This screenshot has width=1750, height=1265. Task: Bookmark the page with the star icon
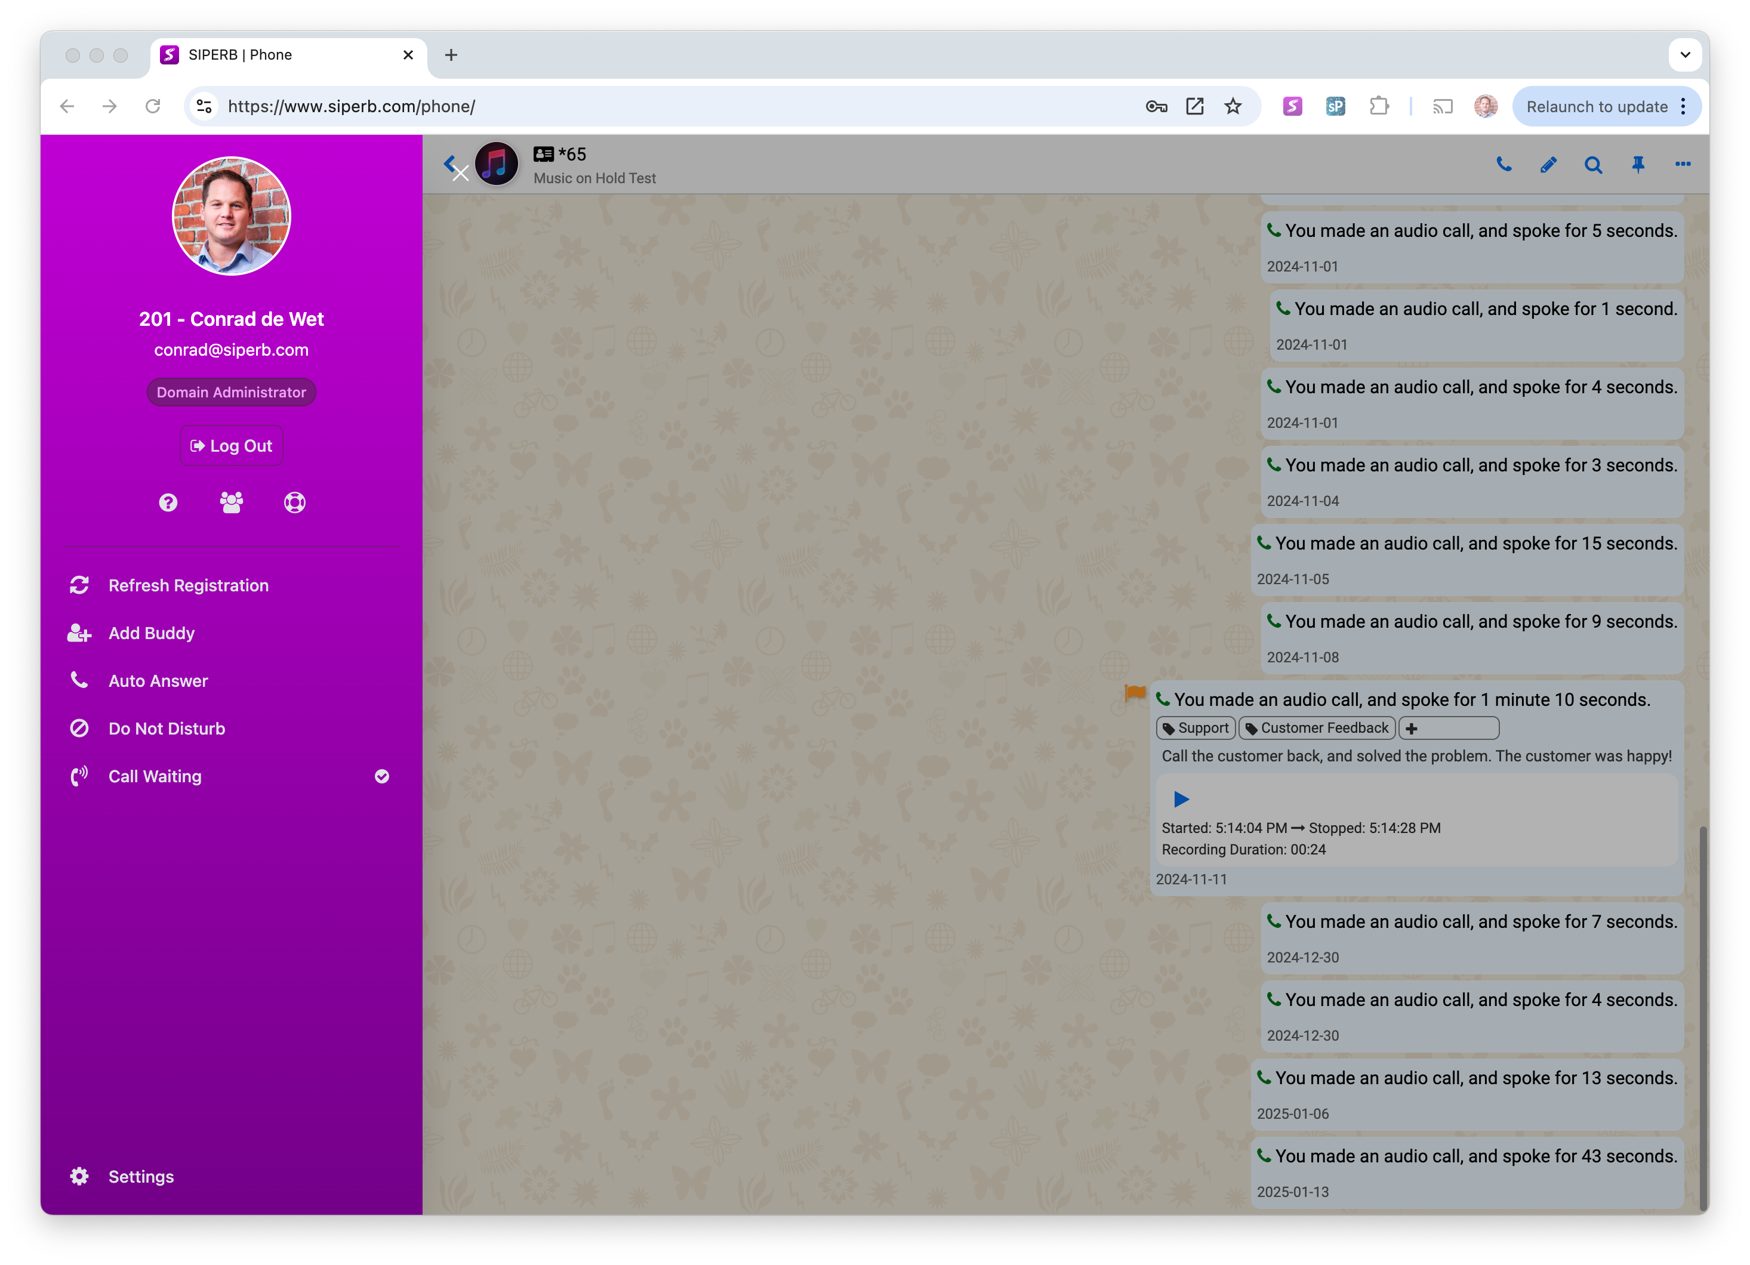coord(1233,106)
